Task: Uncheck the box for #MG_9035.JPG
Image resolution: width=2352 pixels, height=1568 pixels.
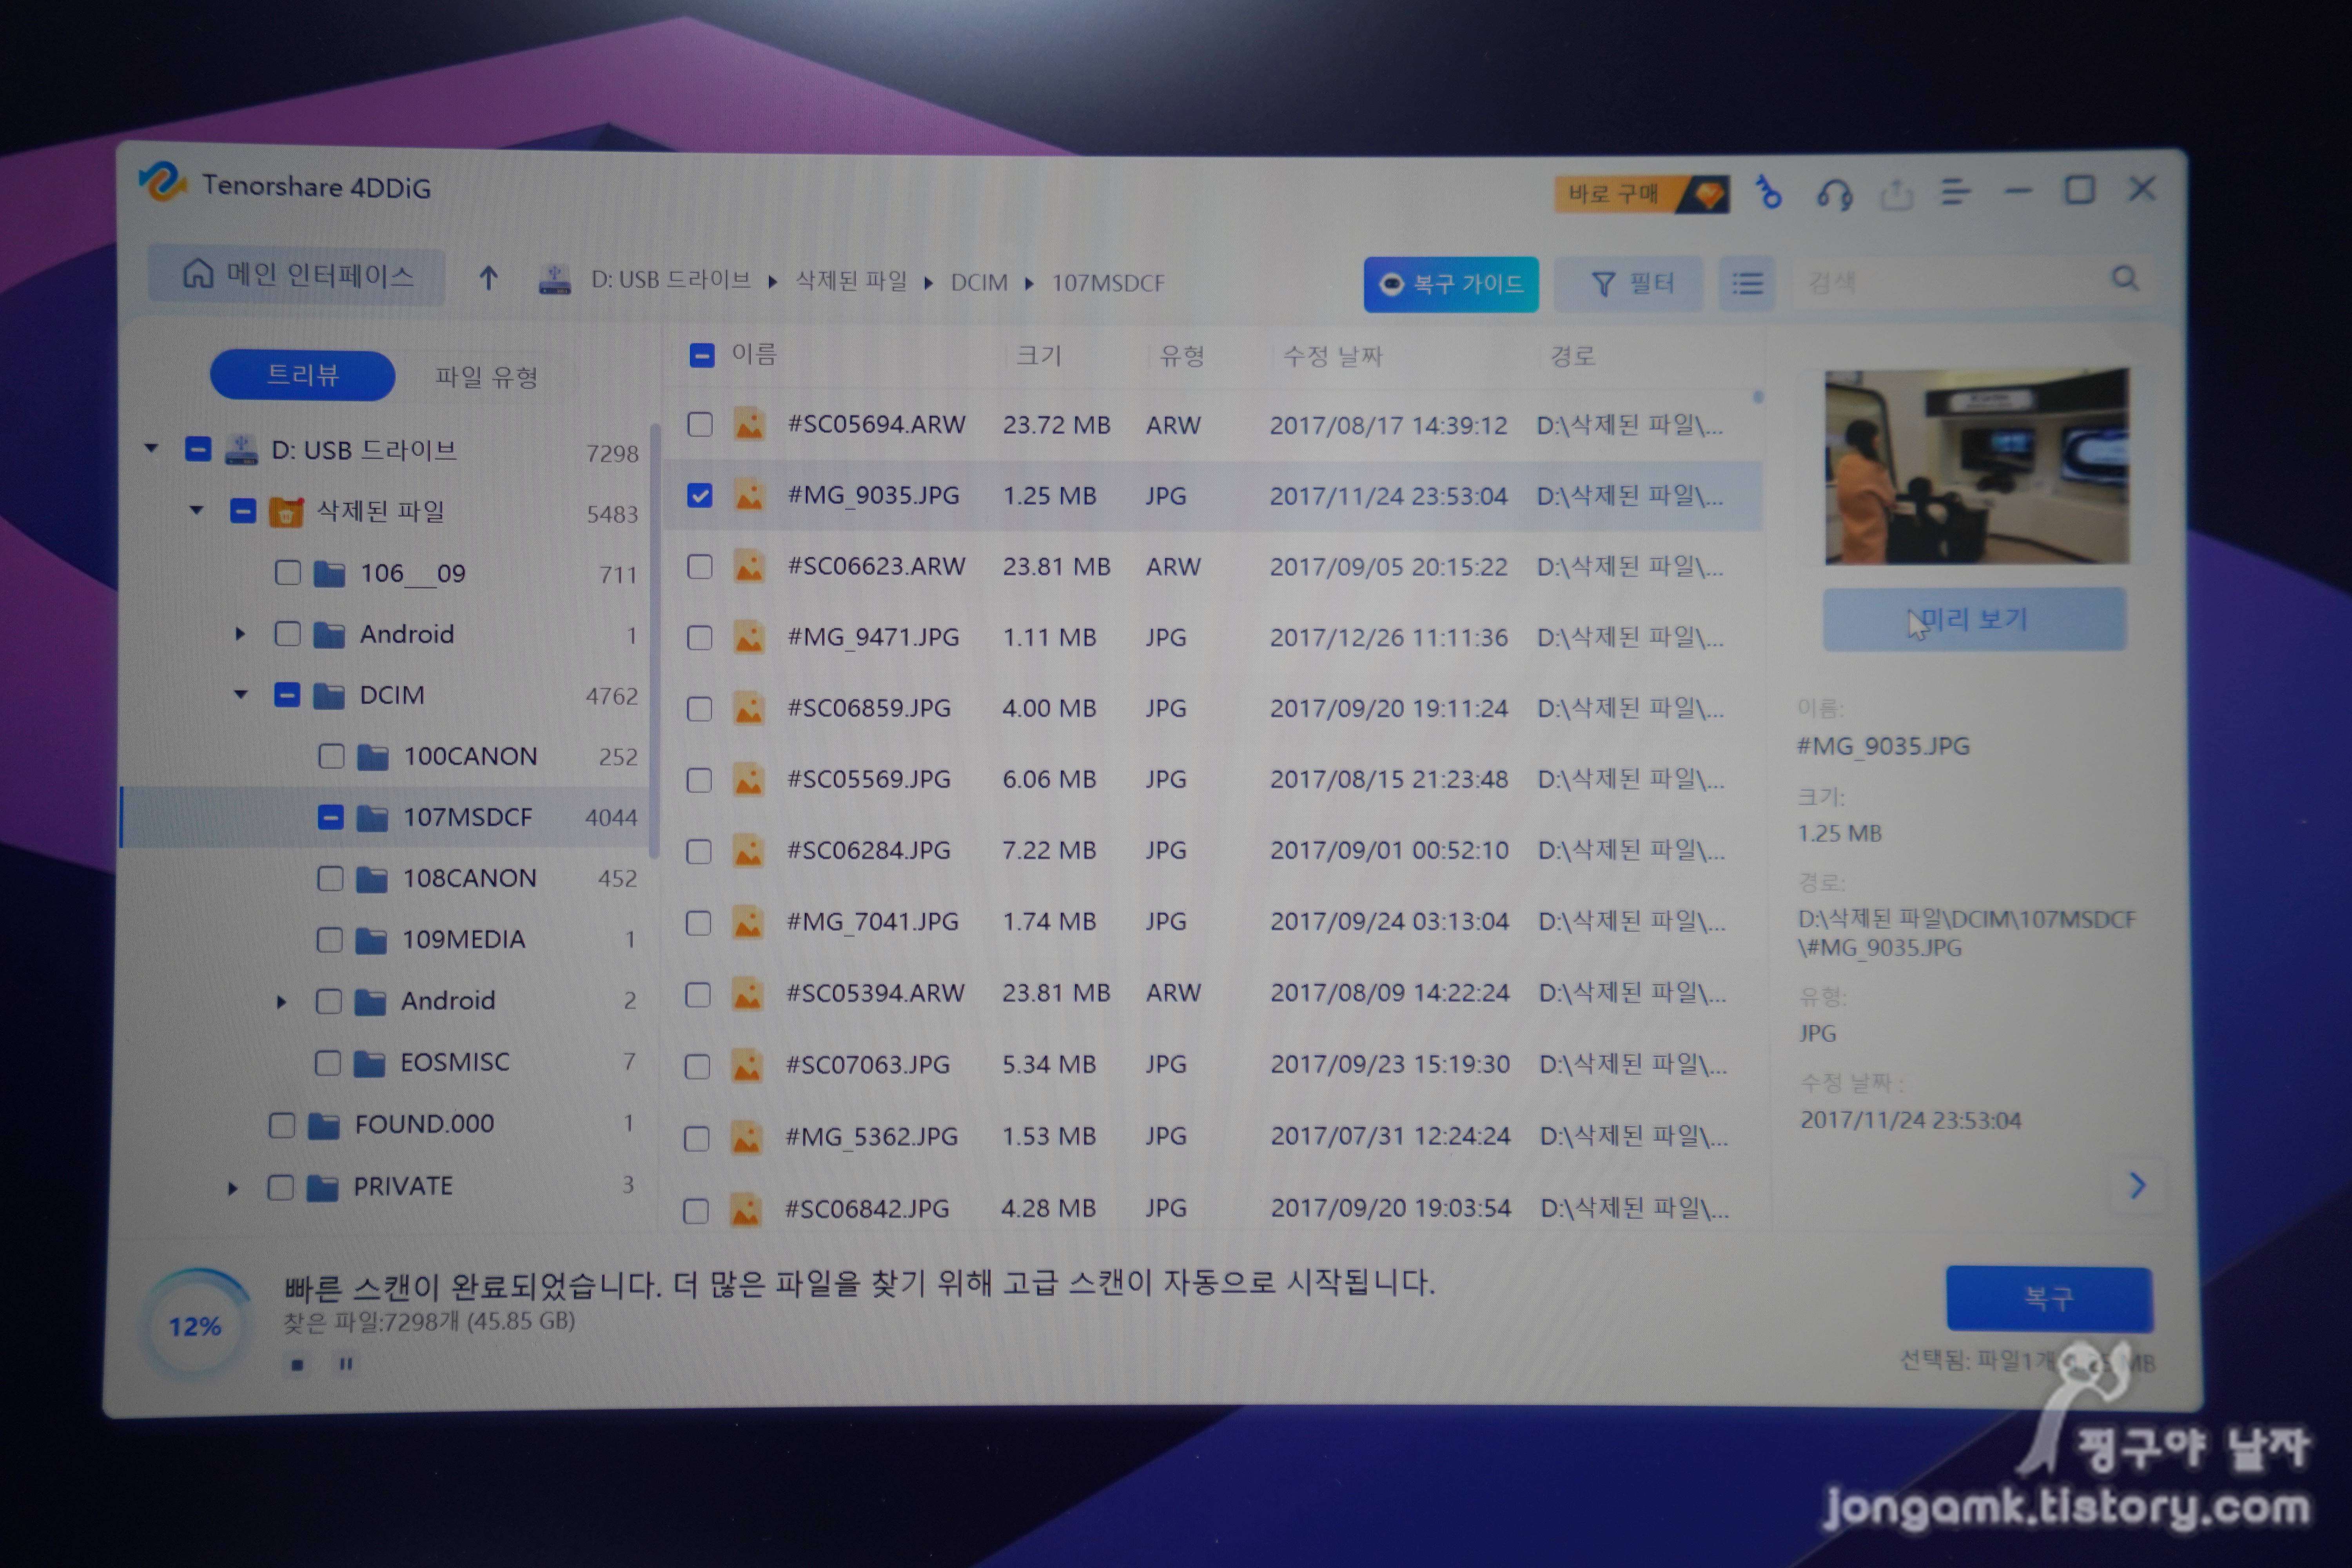Action: click(700, 495)
